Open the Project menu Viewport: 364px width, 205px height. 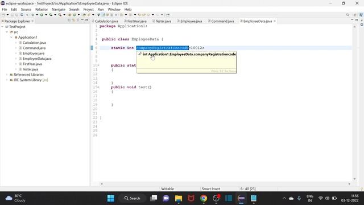[89, 9]
